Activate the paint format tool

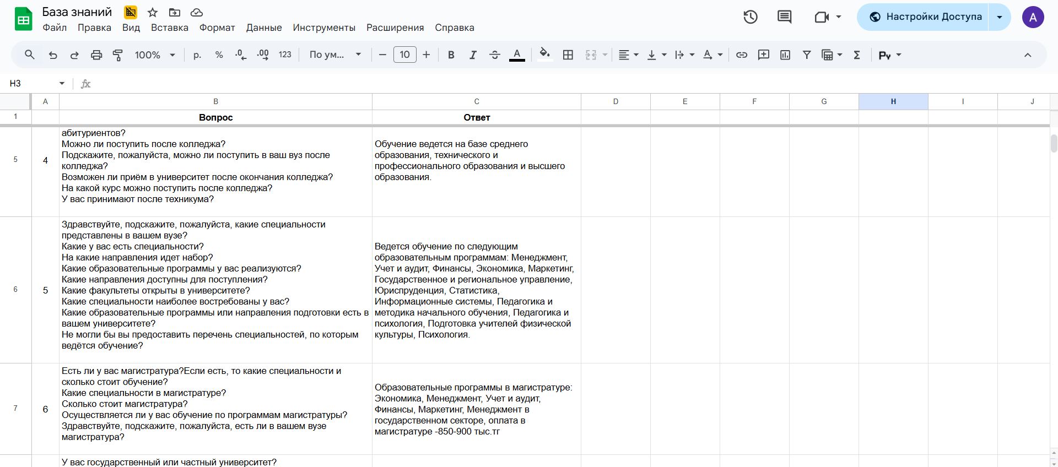coord(117,55)
